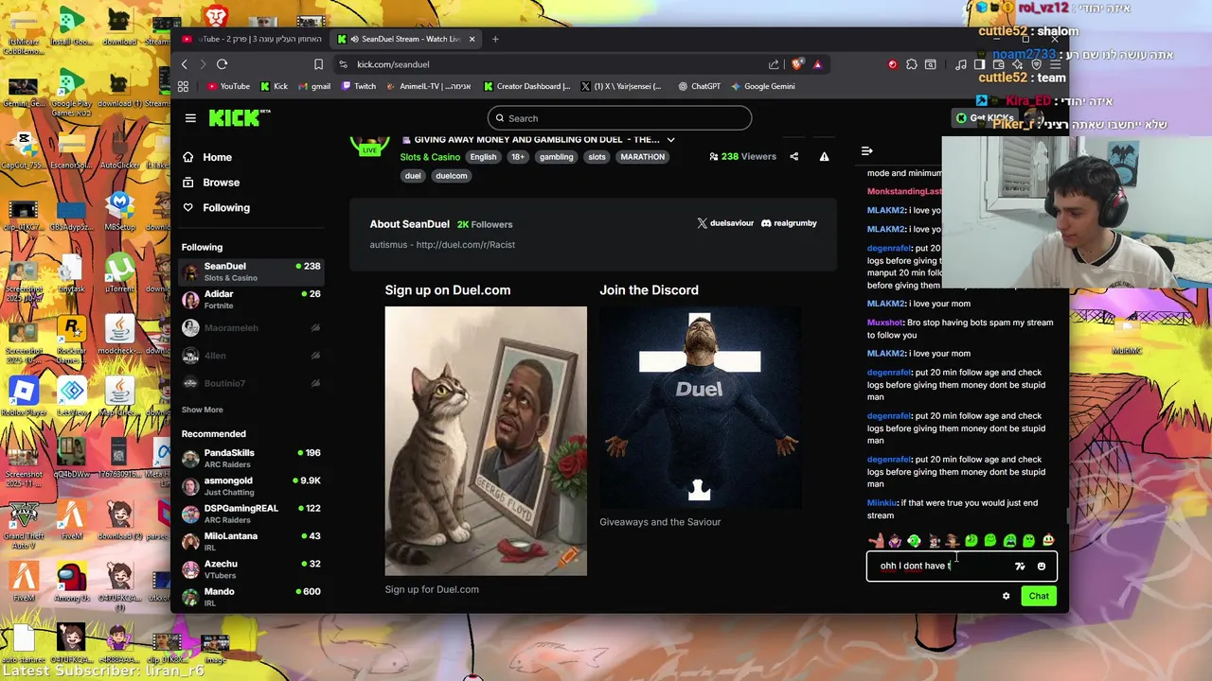The width and height of the screenshot is (1212, 681).
Task: Select the duelcom tag
Action: [x=452, y=176]
